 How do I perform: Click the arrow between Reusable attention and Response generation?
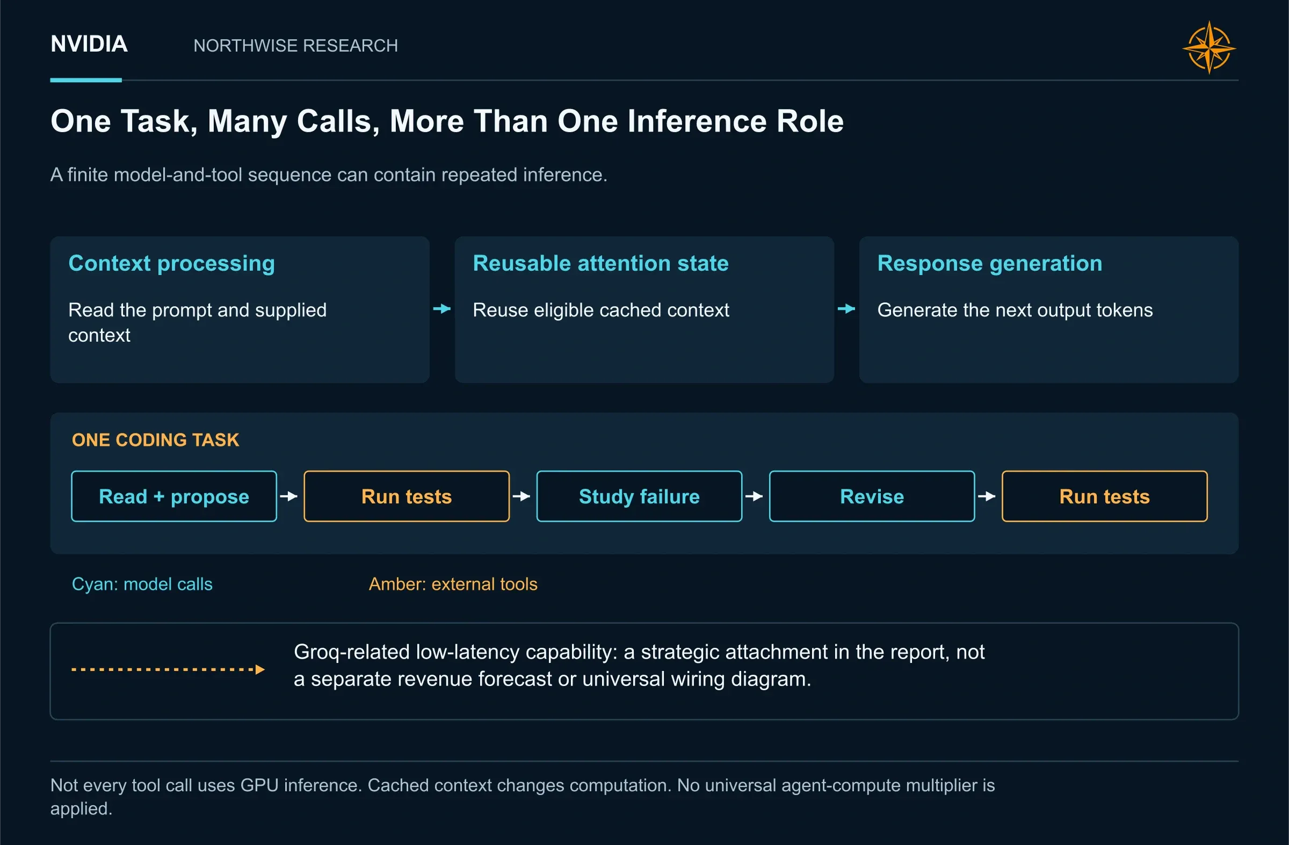846,309
